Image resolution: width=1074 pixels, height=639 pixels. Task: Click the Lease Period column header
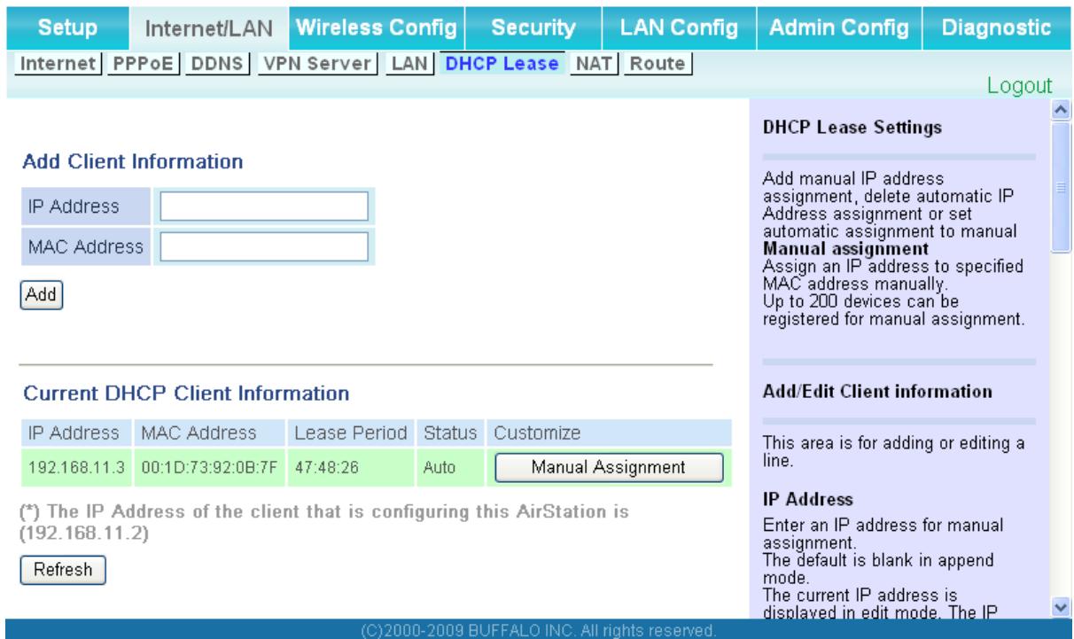[353, 433]
